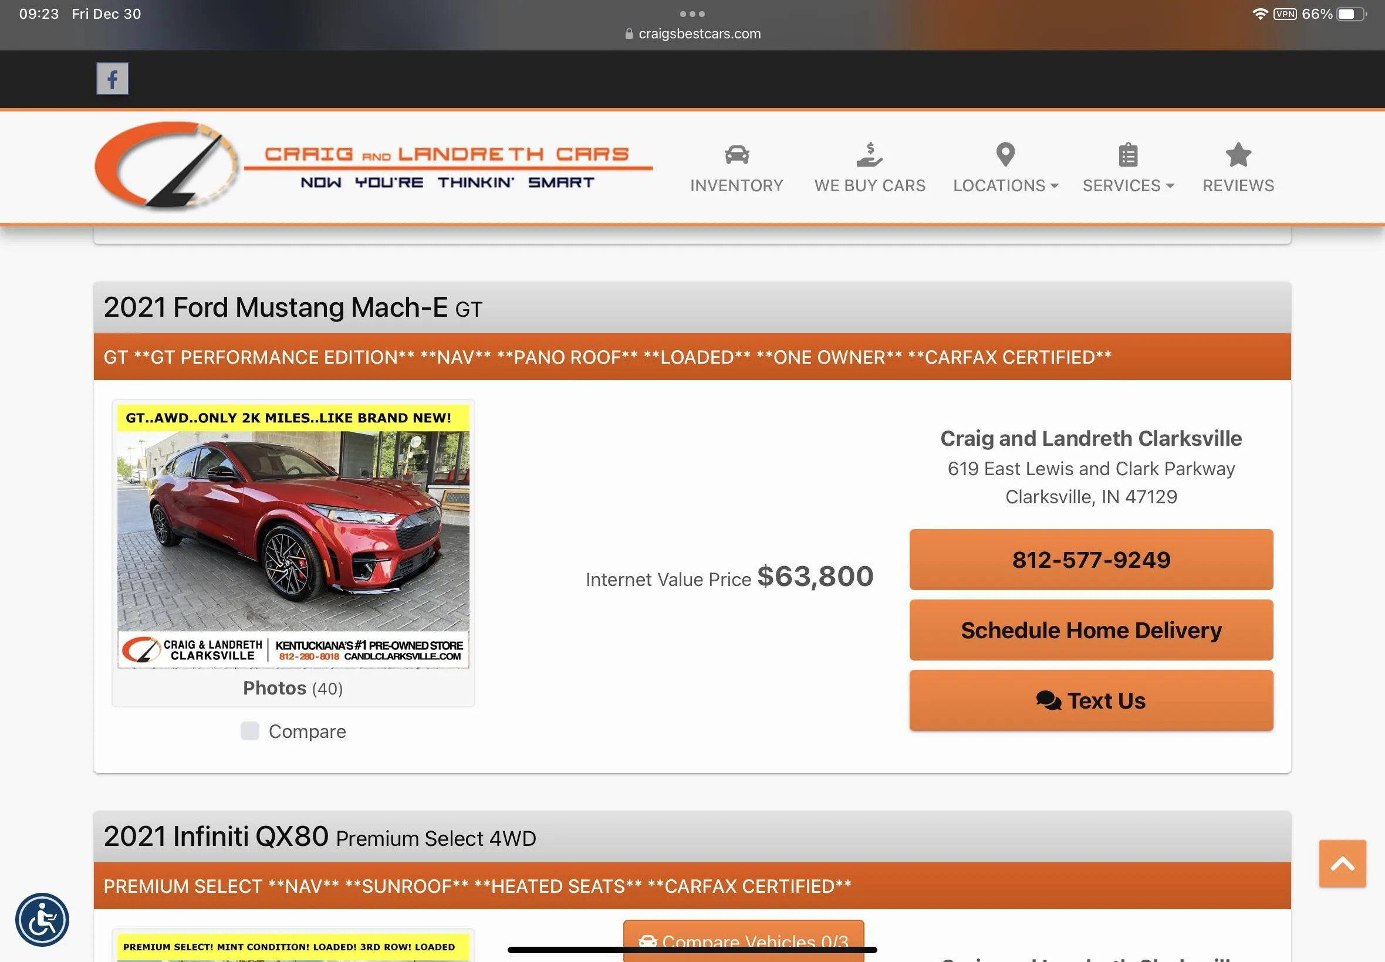Expand the Locations dropdown arrow

1054,185
